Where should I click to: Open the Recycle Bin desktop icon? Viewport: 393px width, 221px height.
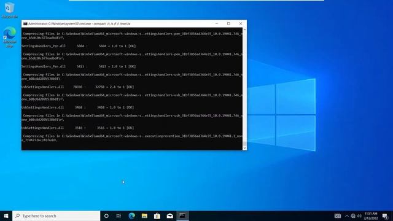pyautogui.click(x=10, y=10)
